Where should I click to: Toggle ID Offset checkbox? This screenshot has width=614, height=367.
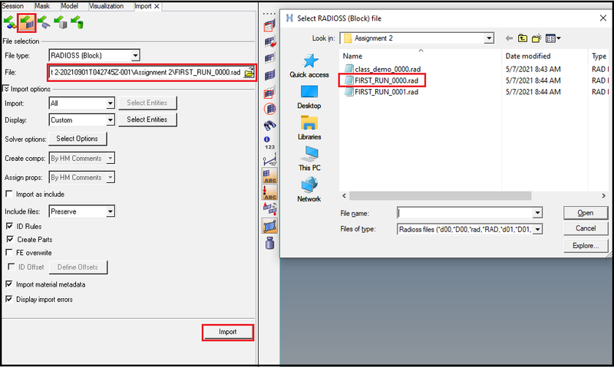click(x=12, y=267)
